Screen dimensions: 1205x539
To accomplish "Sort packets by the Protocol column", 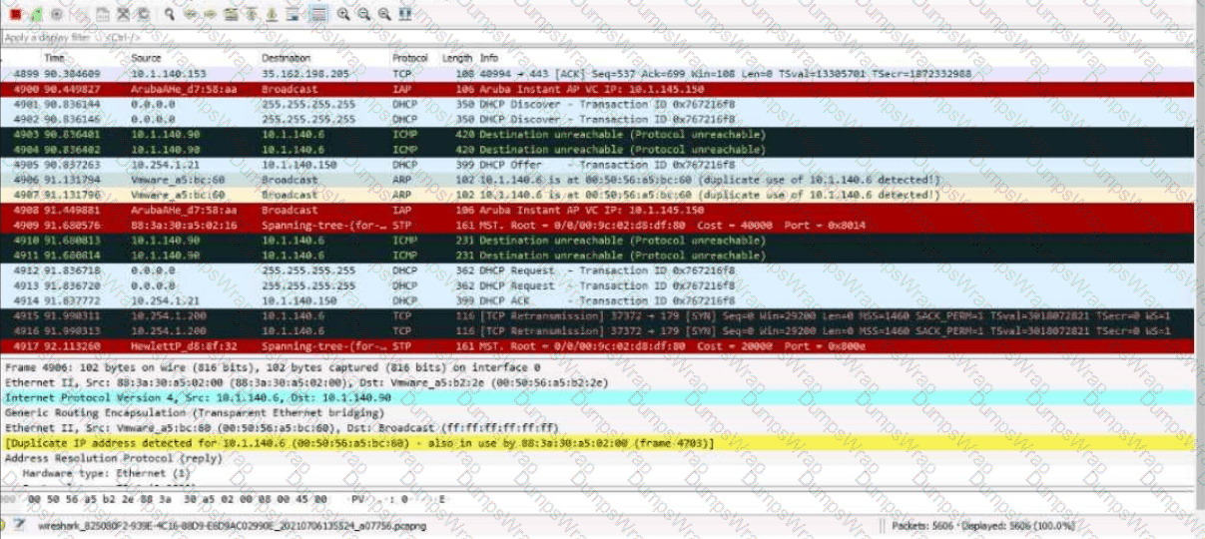I will (x=409, y=58).
